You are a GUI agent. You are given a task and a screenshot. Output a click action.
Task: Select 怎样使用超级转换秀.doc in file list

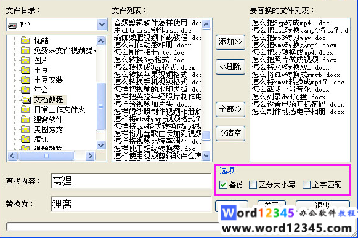pyautogui.click(x=154, y=149)
